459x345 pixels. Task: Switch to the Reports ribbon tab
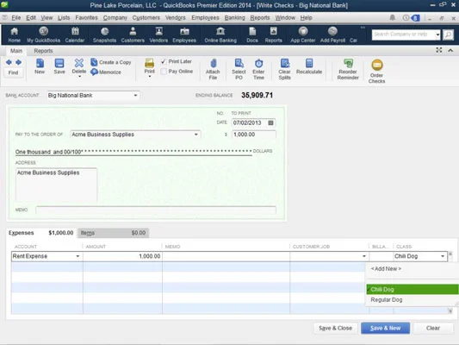click(x=43, y=51)
